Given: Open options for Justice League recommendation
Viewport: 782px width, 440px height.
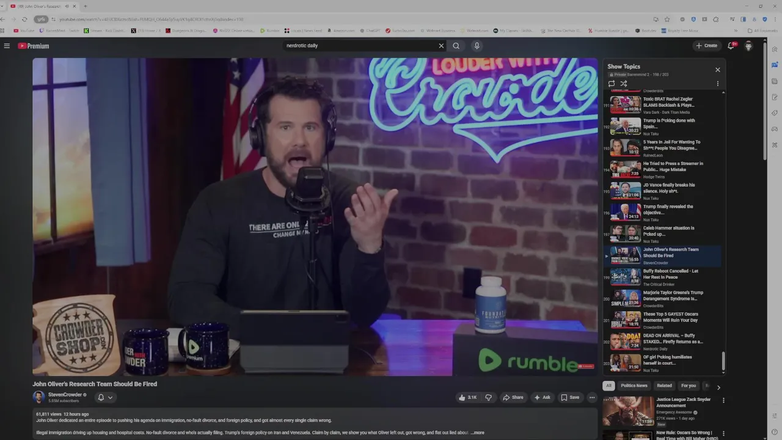Looking at the screenshot, I should click(723, 400).
